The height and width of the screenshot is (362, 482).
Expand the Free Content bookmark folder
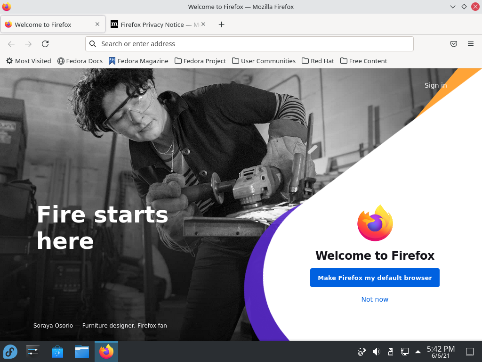coord(364,61)
